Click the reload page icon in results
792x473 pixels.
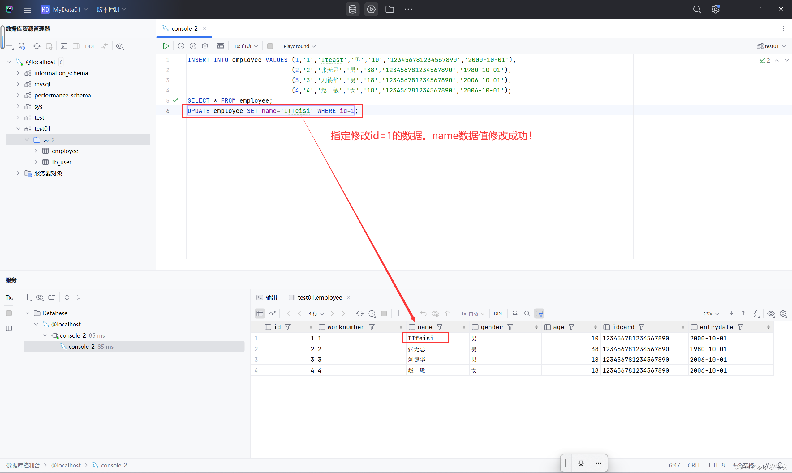click(360, 314)
